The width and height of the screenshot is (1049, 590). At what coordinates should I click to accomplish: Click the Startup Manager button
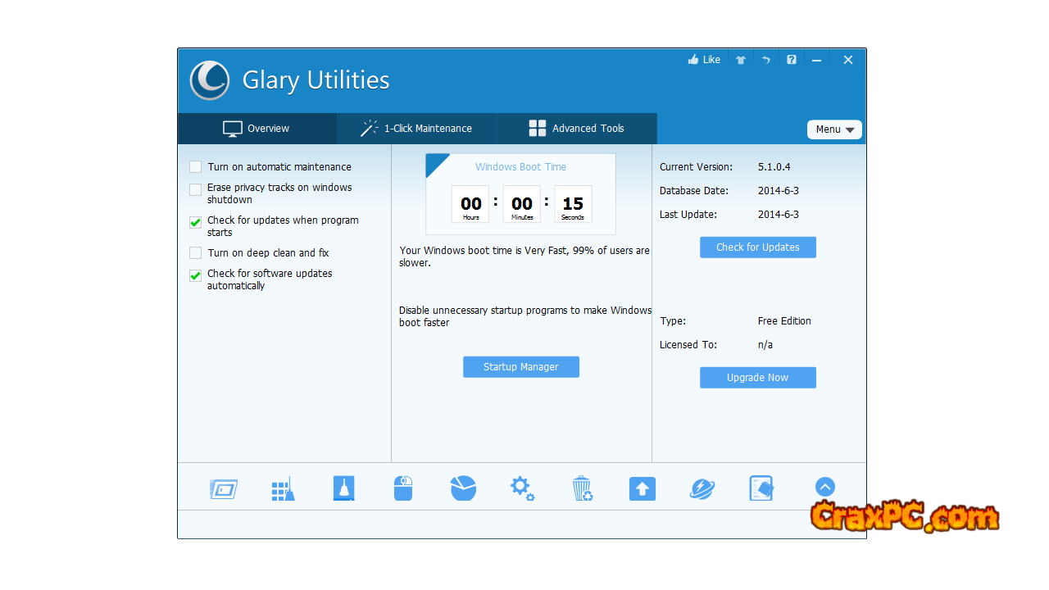click(x=520, y=367)
